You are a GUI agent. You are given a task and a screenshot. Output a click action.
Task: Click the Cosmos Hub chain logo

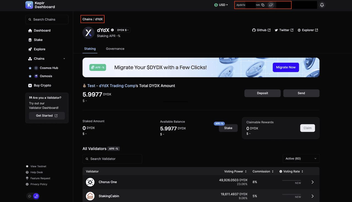(36, 68)
